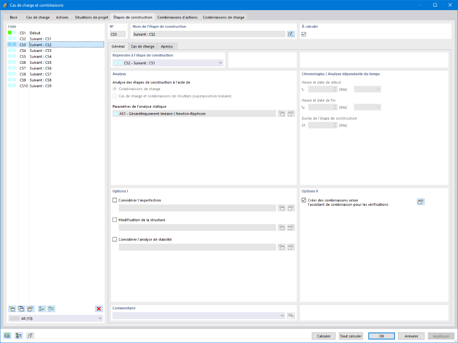Image resolution: width=458 pixels, height=343 pixels.
Task: Click the construction stage name field
Action: tap(209, 34)
